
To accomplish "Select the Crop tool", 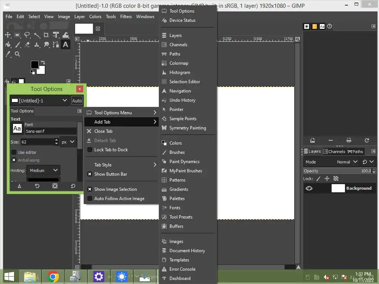I will [46, 35].
